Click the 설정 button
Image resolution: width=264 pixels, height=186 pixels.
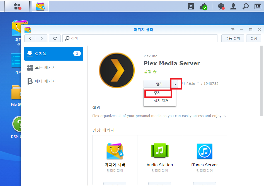click(254, 38)
